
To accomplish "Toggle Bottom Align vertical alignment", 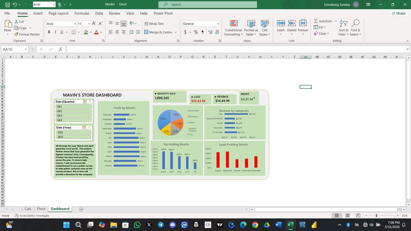I will coord(124,24).
